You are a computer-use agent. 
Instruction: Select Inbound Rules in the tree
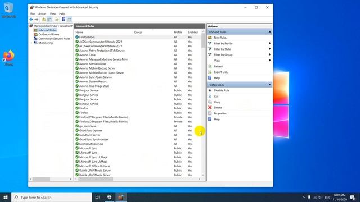click(x=47, y=30)
